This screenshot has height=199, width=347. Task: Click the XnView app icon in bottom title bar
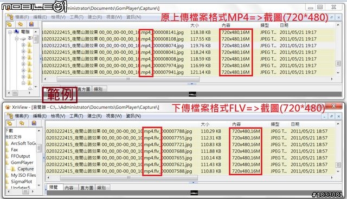pyautogui.click(x=8, y=107)
